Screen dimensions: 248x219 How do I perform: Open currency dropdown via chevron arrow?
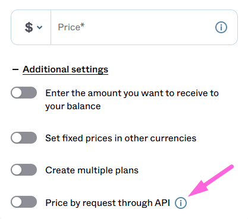(40, 27)
